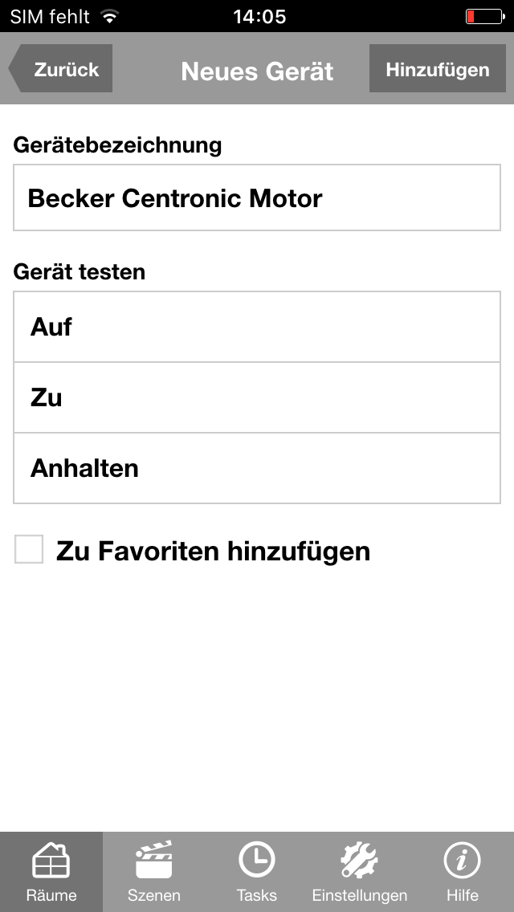Tap the status bar clock showing 14:05

click(x=257, y=16)
